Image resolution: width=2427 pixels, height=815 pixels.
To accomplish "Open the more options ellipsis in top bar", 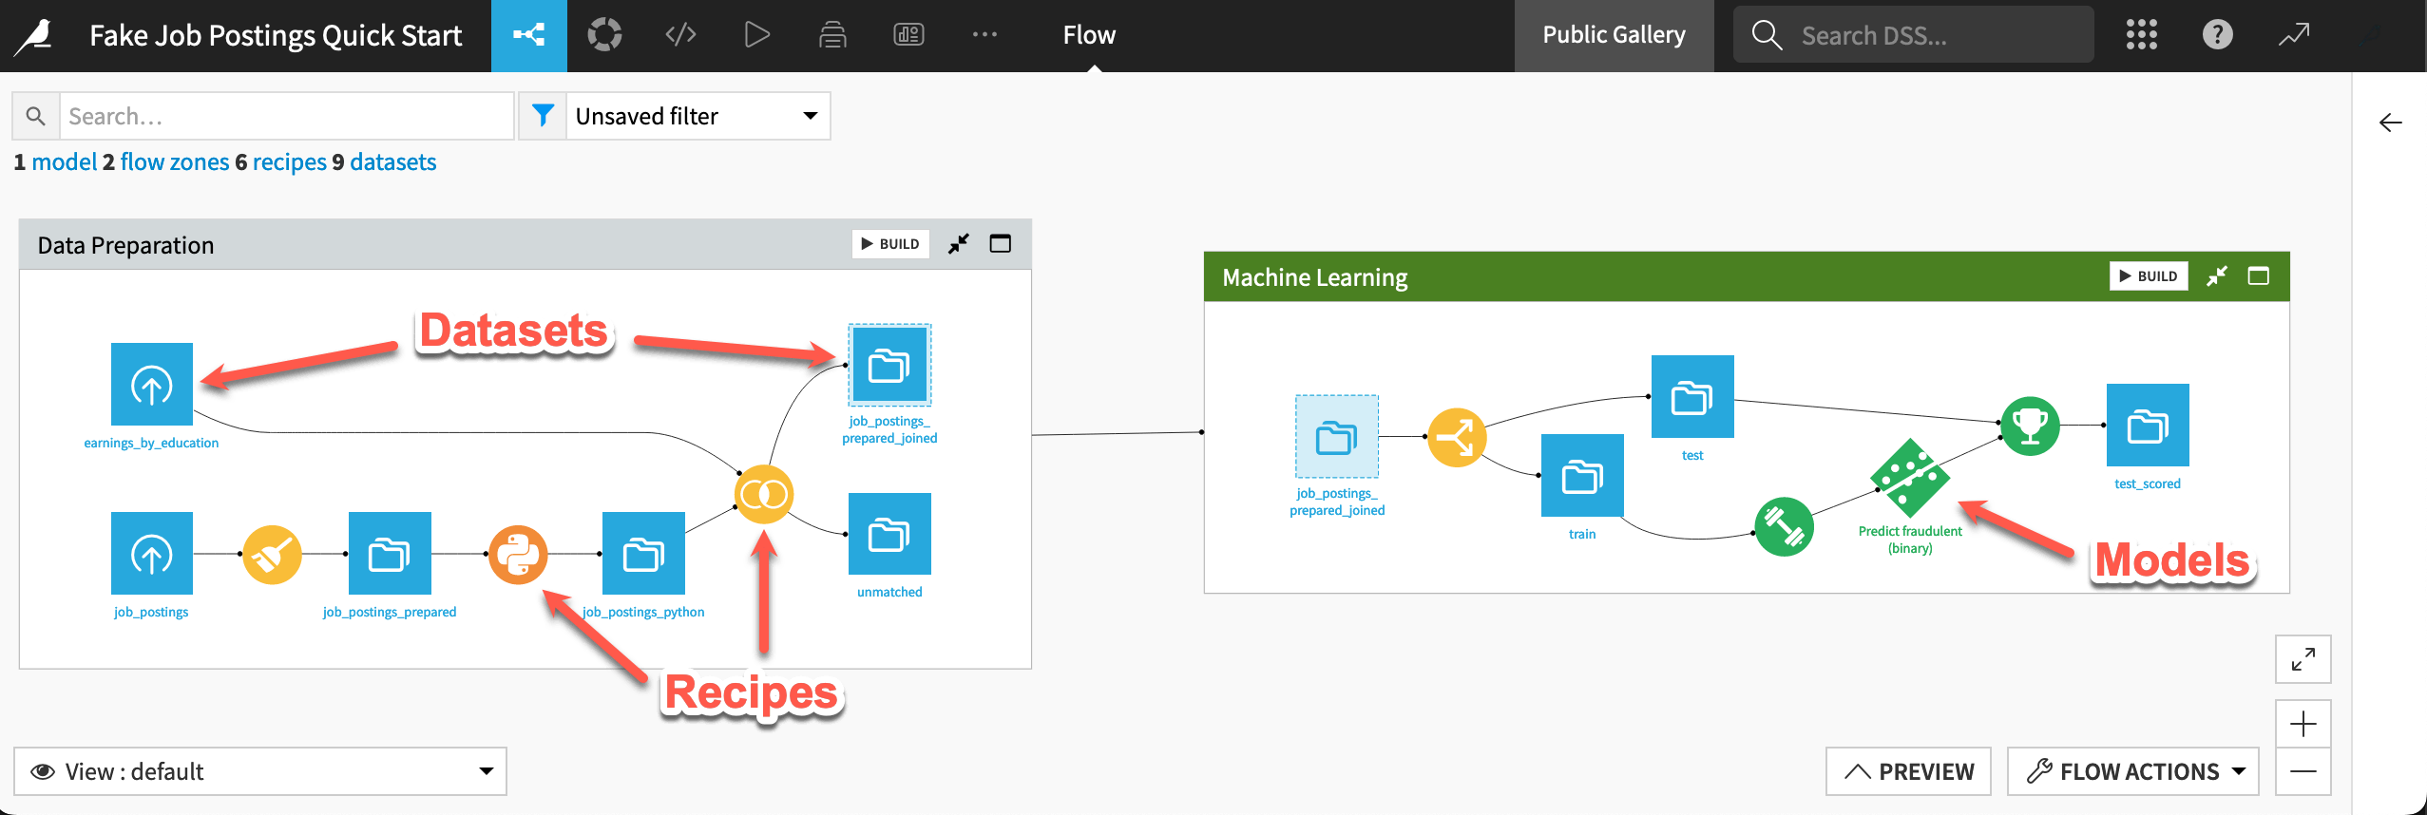I will point(984,35).
